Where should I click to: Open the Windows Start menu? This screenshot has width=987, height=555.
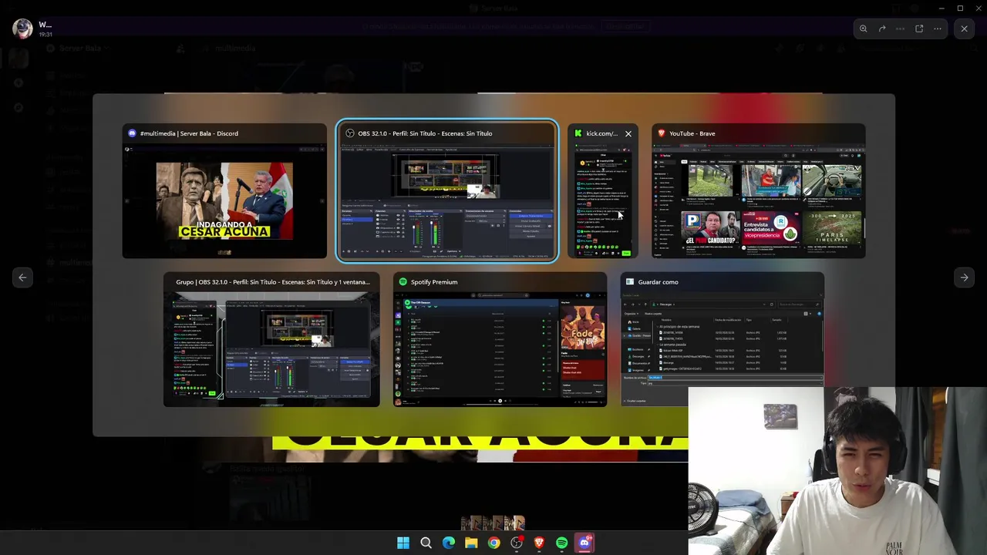(x=403, y=543)
